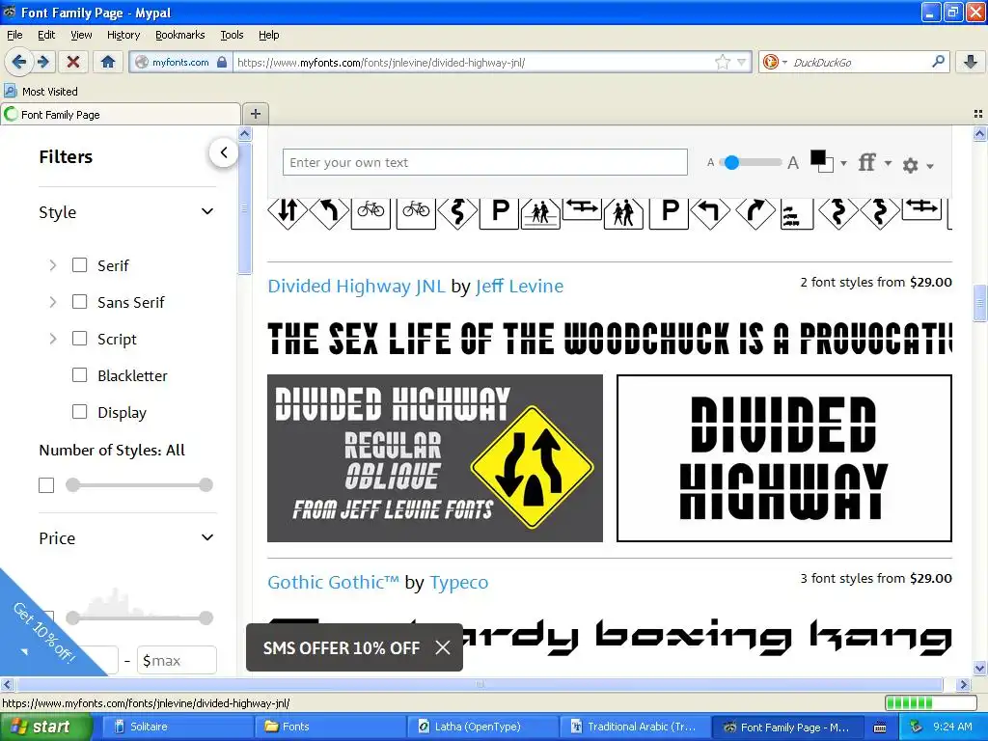988x741 pixels.
Task: Collapse the Style filter section
Action: coord(207,211)
